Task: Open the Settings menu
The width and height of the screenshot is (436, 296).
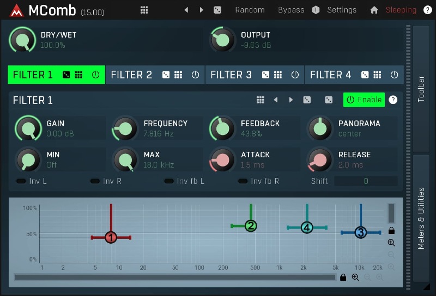Action: tap(342, 10)
